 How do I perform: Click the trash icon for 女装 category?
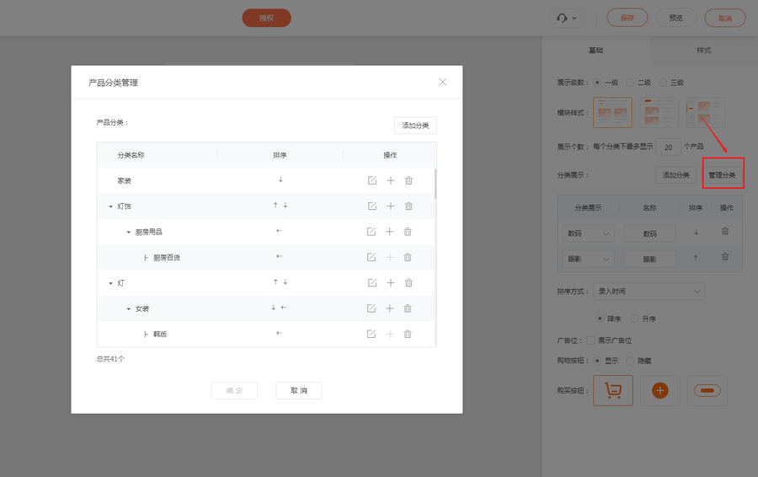(x=408, y=308)
